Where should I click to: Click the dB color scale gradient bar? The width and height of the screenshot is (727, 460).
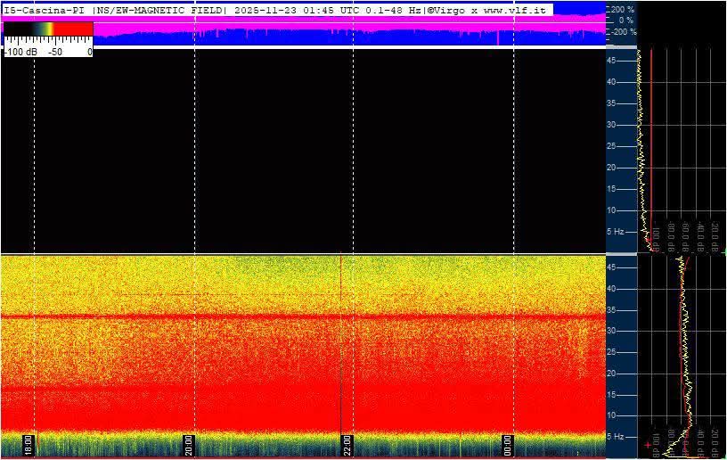coord(48,29)
